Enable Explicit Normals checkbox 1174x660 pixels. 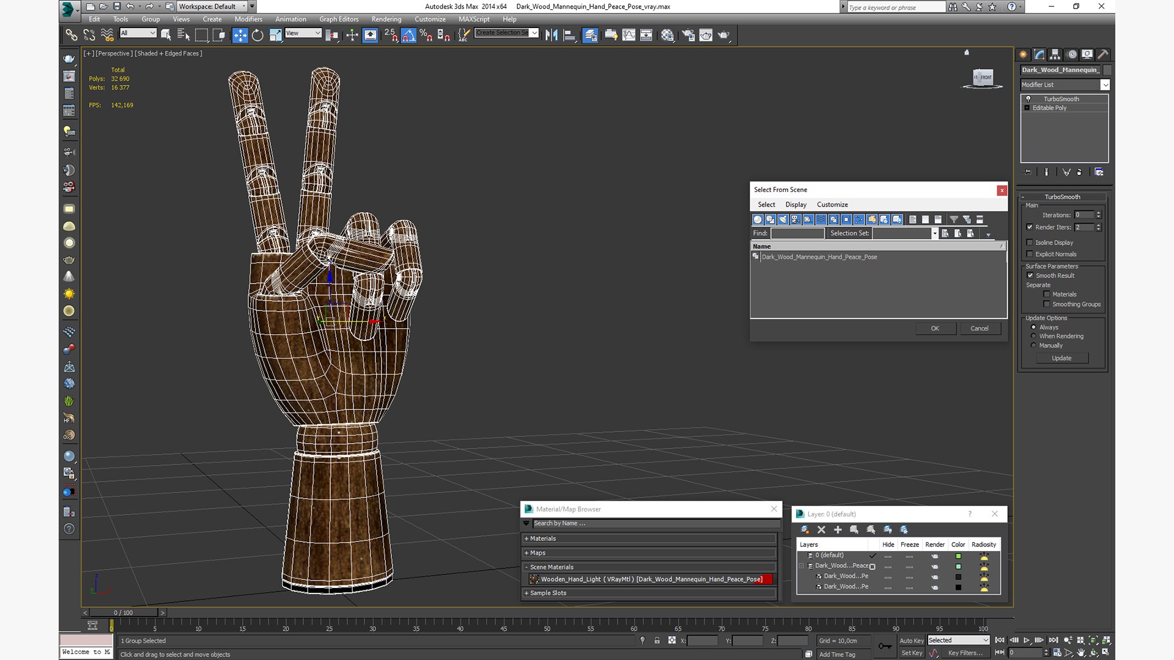(1030, 254)
